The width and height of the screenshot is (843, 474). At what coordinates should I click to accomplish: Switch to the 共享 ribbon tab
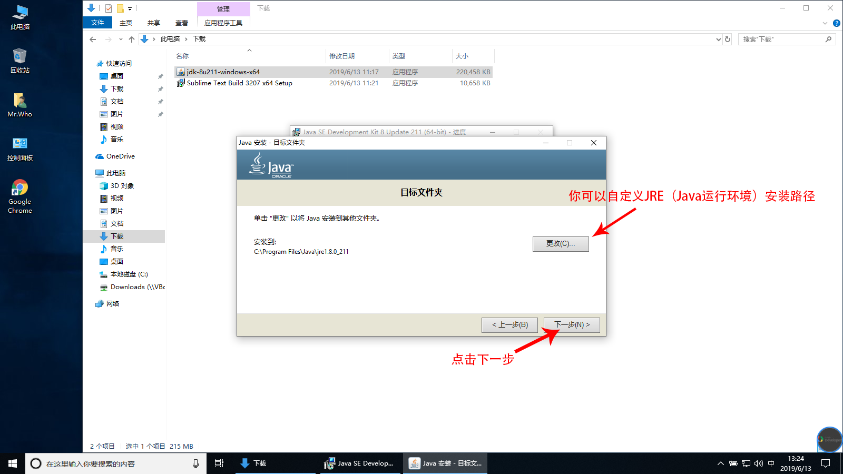point(154,23)
